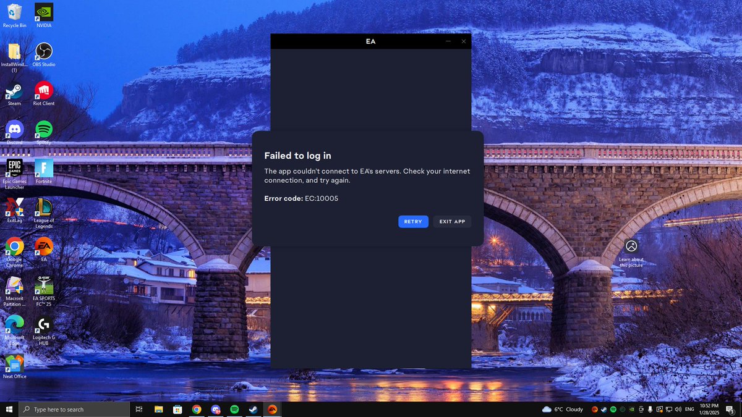Expand the notification center from the tray
The width and height of the screenshot is (742, 417).
pyautogui.click(x=730, y=409)
